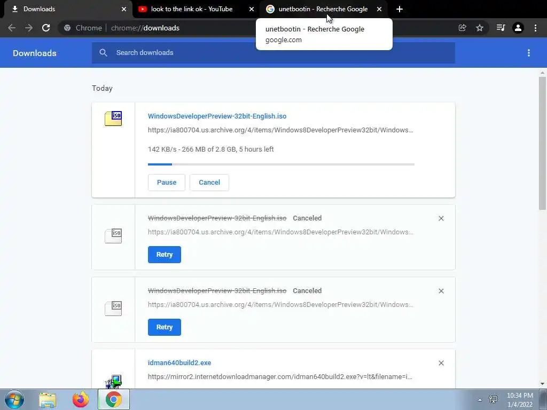Click the taskbar clock showing 10:34 PM
This screenshot has height=410, width=547.
pyautogui.click(x=520, y=400)
